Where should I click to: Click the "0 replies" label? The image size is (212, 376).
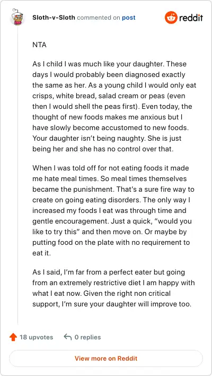click(x=87, y=337)
